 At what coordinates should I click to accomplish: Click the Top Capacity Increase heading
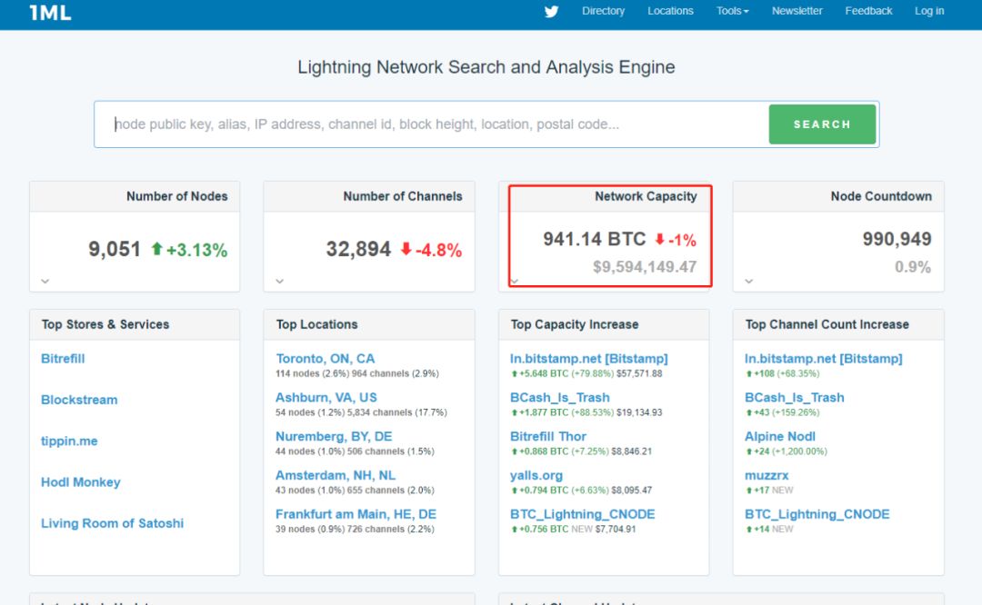pos(575,324)
